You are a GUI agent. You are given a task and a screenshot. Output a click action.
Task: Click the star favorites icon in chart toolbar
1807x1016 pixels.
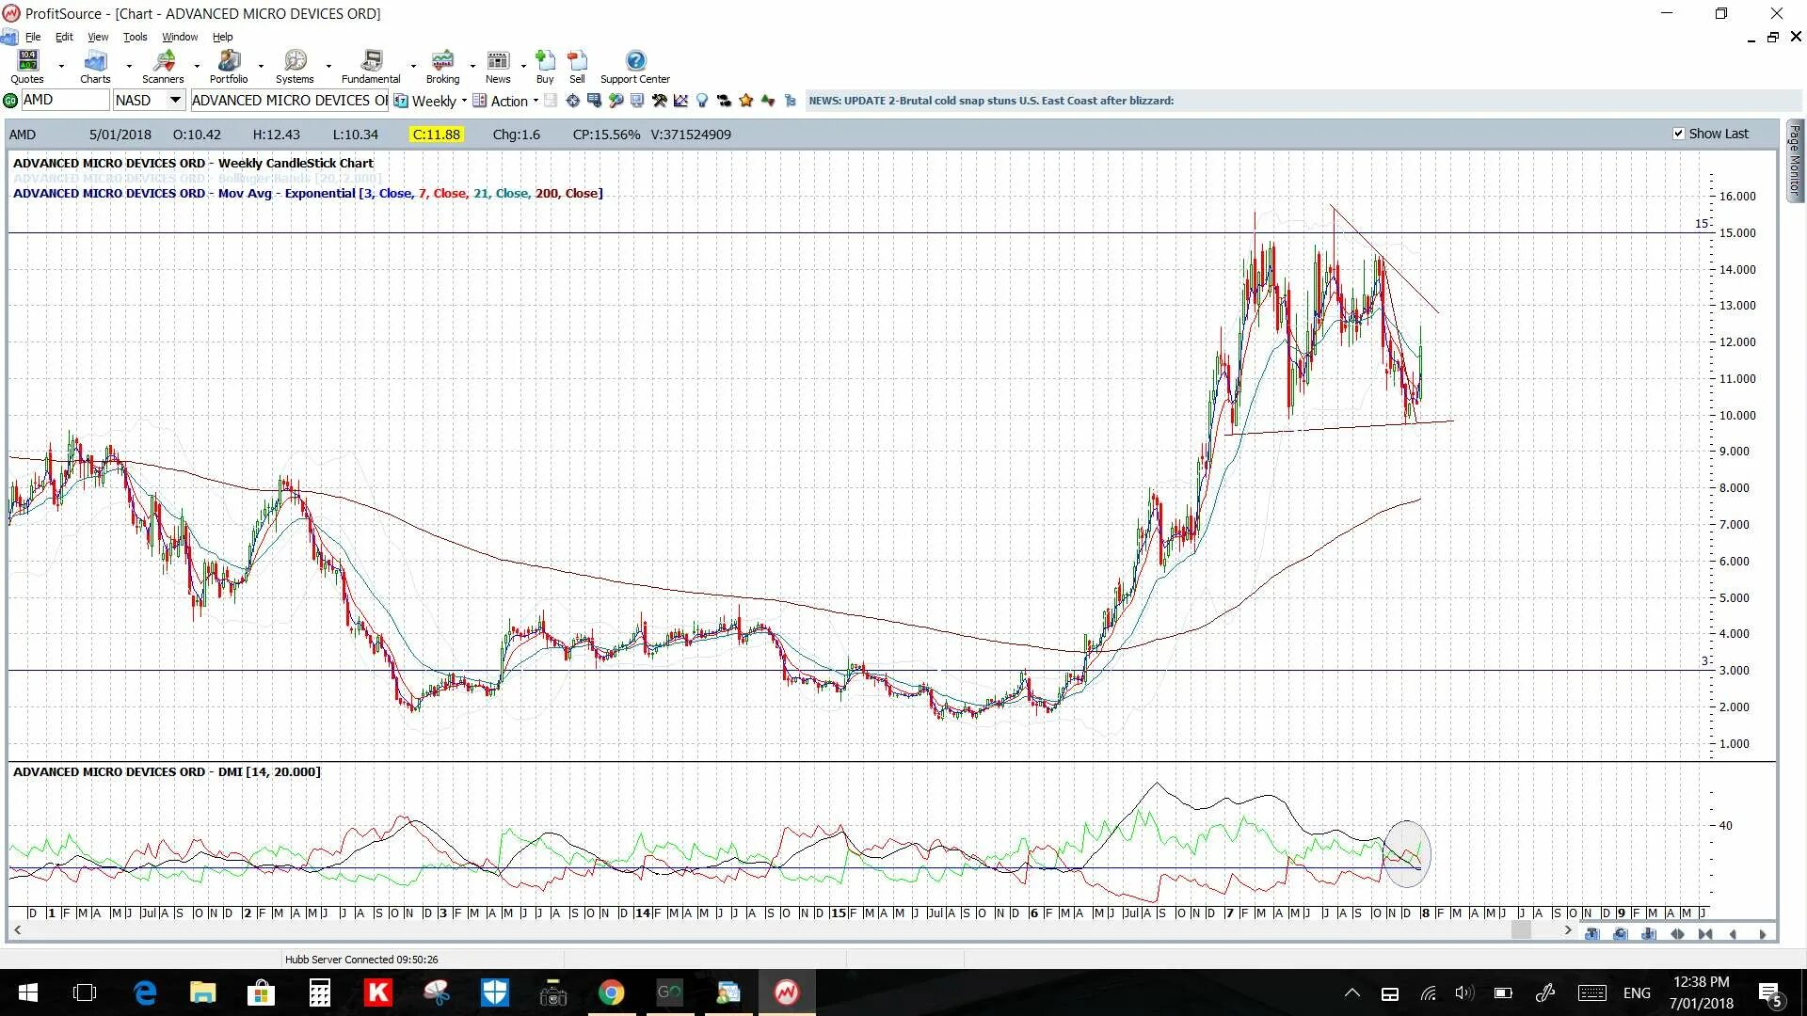tap(746, 101)
